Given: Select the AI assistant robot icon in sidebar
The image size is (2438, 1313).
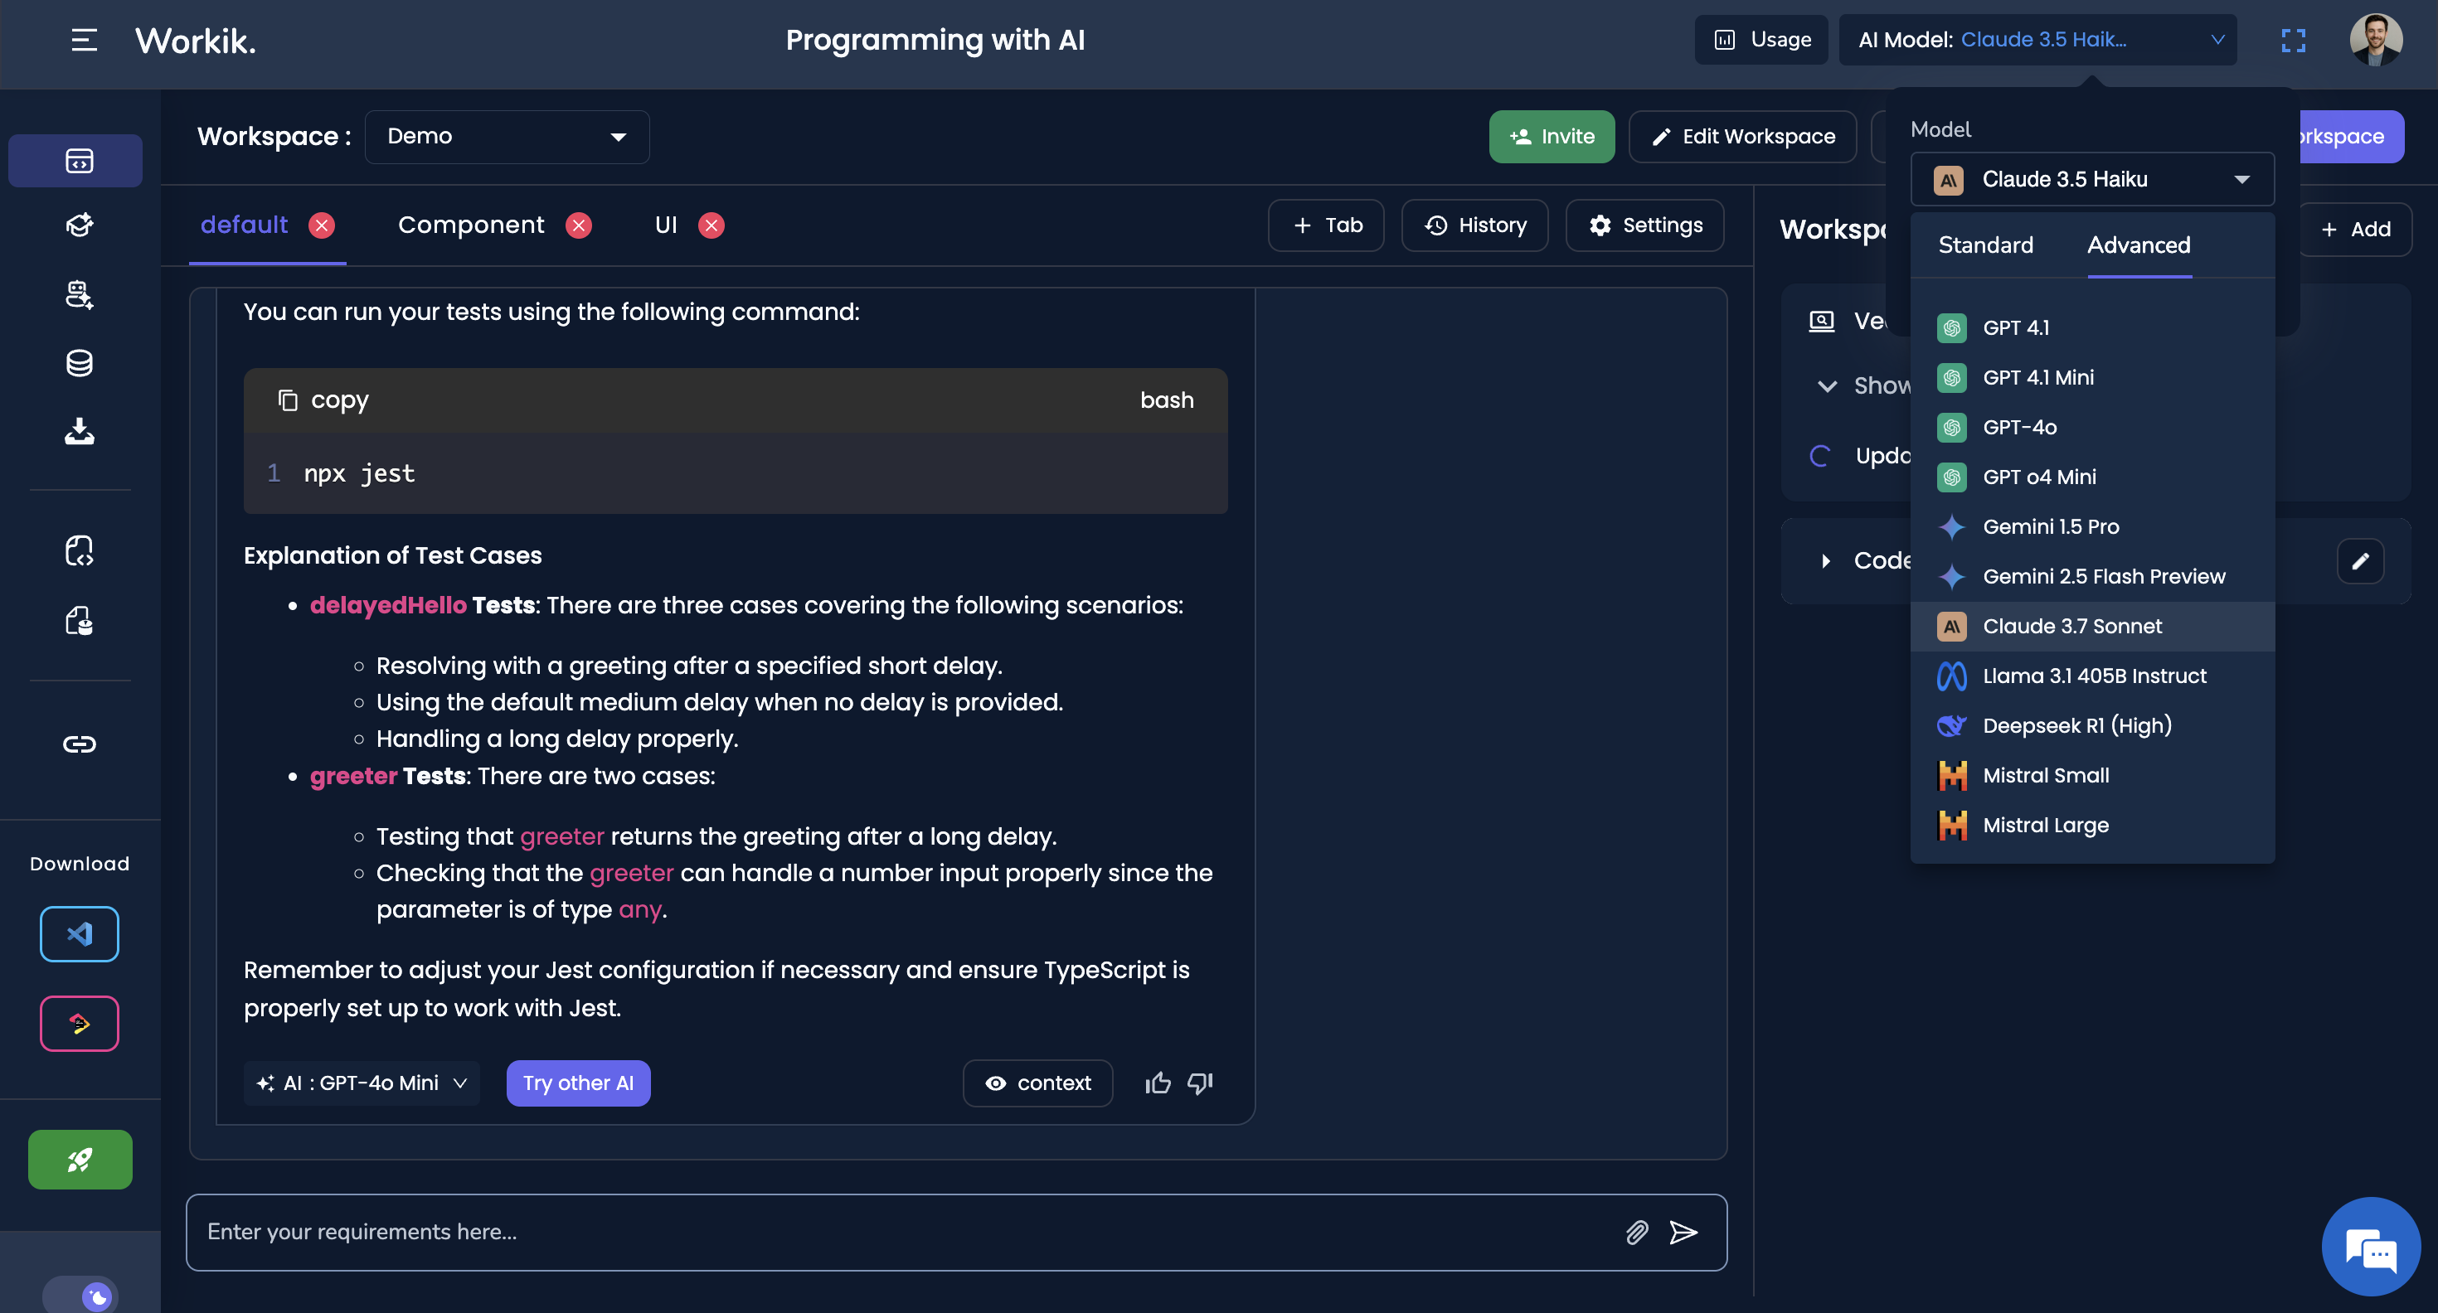Looking at the screenshot, I should (x=79, y=294).
